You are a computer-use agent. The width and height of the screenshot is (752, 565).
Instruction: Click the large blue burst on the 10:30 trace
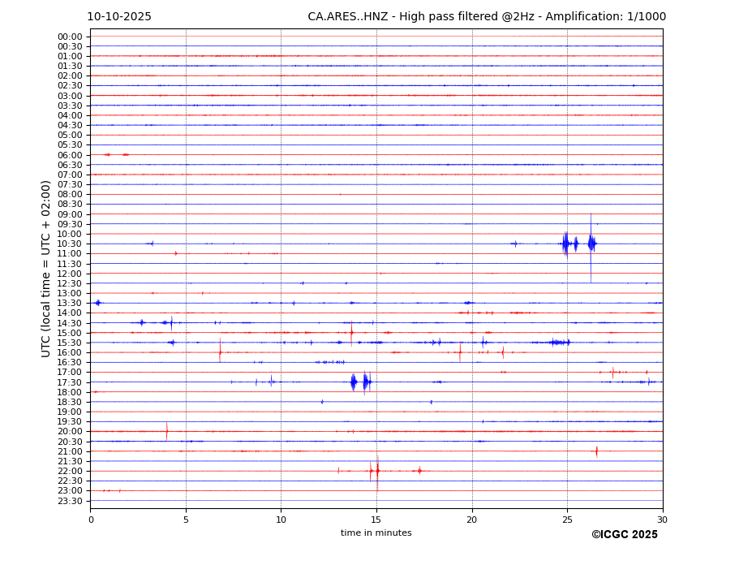tap(566, 244)
